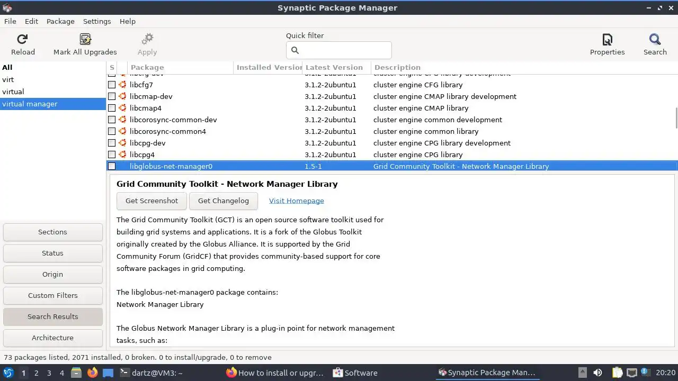Viewport: 678px width, 381px height.
Task: Switch to the dartz@VM3 terminal window
Action: [x=151, y=373]
